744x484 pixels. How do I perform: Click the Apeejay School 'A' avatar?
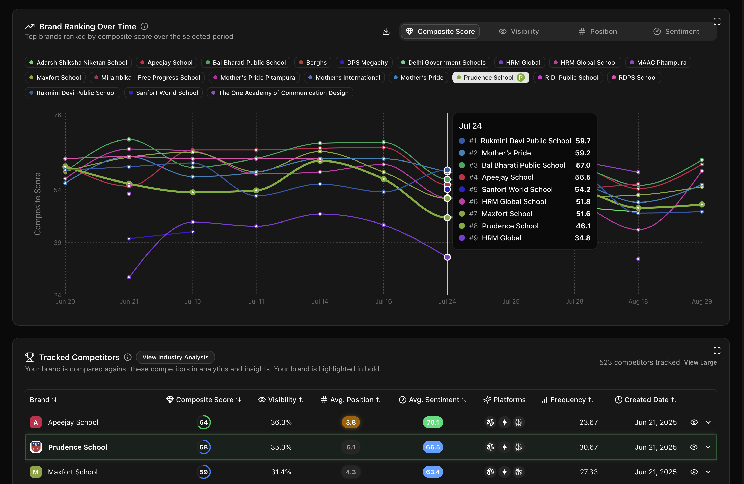coord(36,422)
